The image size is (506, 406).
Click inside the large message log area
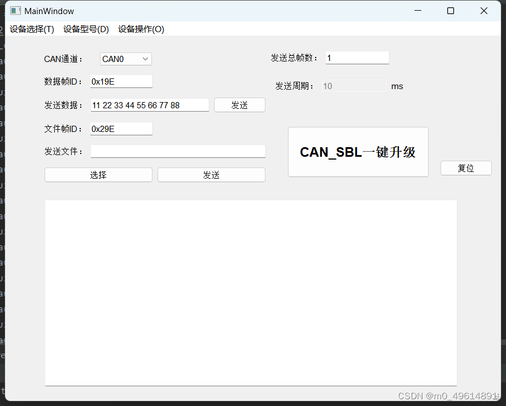pyautogui.click(x=251, y=292)
